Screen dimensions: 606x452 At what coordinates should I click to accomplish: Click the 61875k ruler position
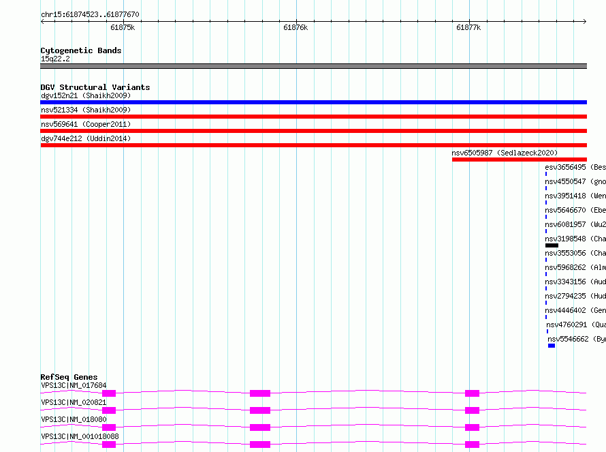point(123,27)
